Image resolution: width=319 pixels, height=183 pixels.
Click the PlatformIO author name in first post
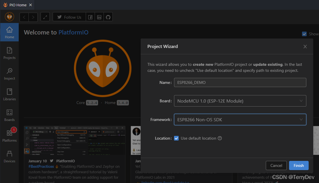coord(66,161)
